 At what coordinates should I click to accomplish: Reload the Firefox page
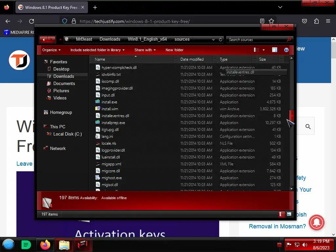click(x=31, y=21)
